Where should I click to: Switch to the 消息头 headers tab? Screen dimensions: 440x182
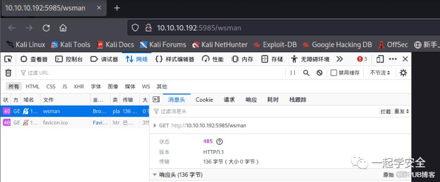point(176,100)
